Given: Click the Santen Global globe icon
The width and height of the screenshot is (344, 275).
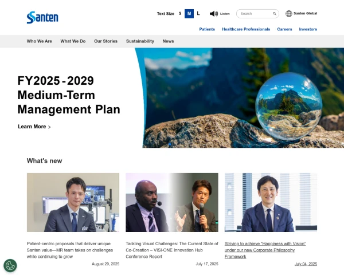Looking at the screenshot, I should click(289, 14).
